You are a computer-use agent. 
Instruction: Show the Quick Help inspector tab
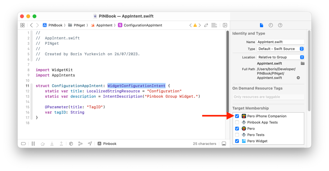tap(280, 25)
